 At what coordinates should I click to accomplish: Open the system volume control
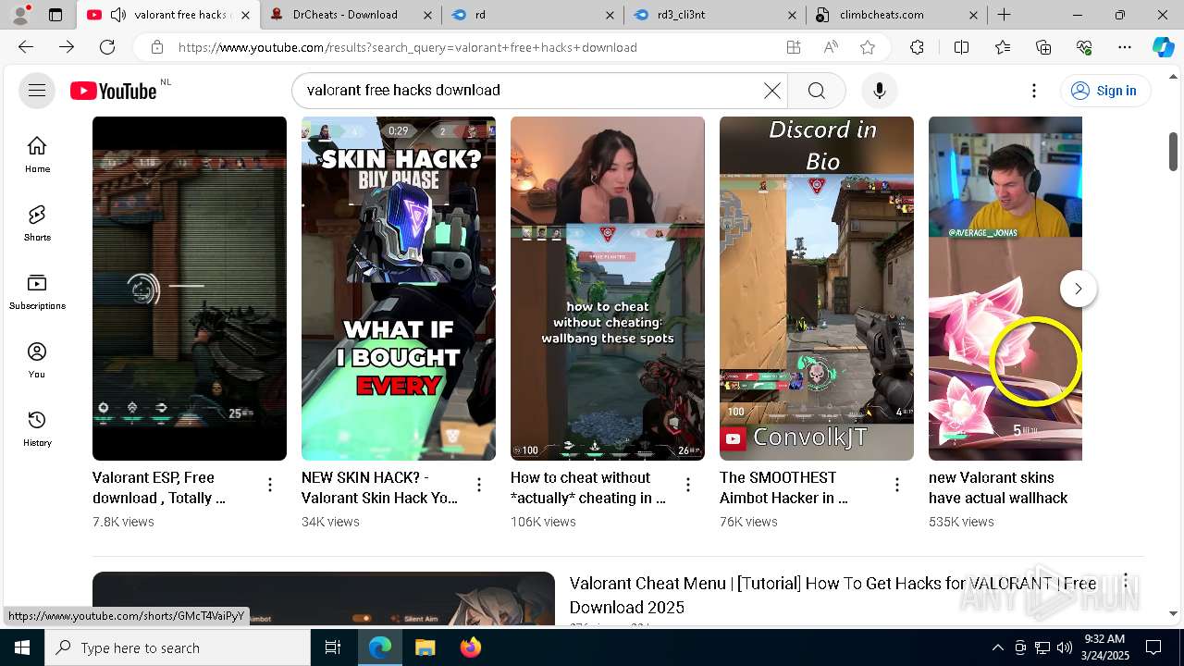(1065, 647)
